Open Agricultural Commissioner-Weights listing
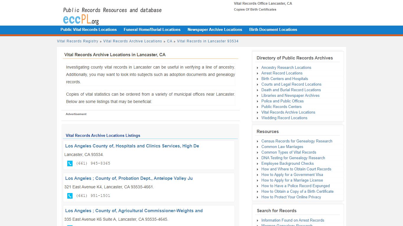The image size is (403, 226). pos(134,211)
